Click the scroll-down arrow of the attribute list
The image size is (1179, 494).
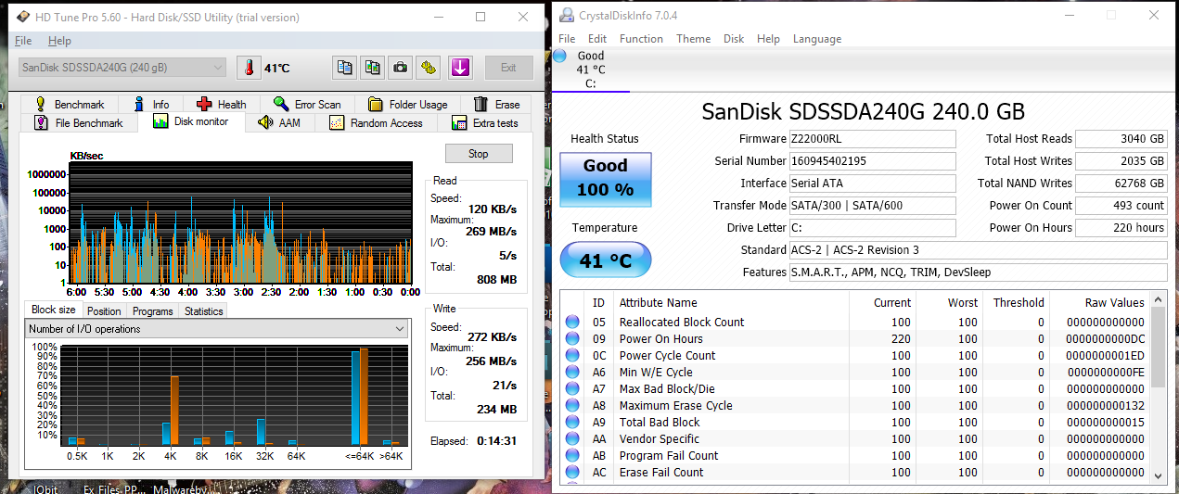[1159, 475]
